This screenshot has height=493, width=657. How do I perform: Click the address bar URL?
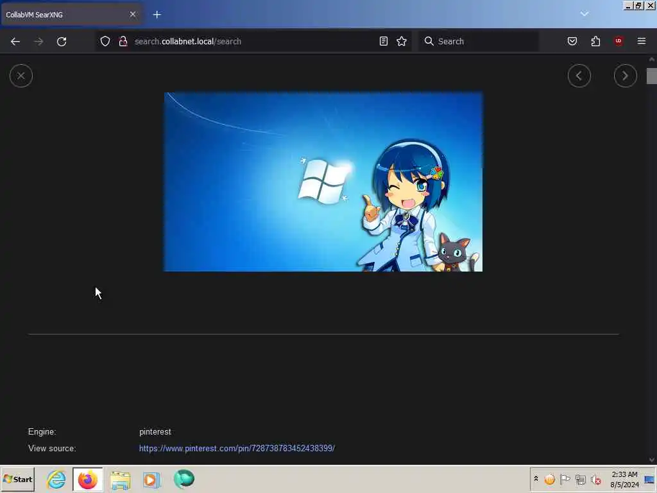click(x=188, y=42)
